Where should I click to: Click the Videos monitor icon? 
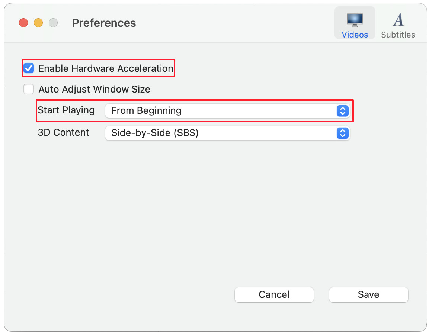(355, 20)
